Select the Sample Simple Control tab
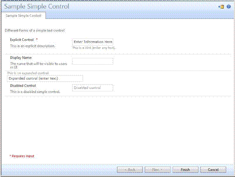This screenshot has width=235, height=177. (23, 16)
